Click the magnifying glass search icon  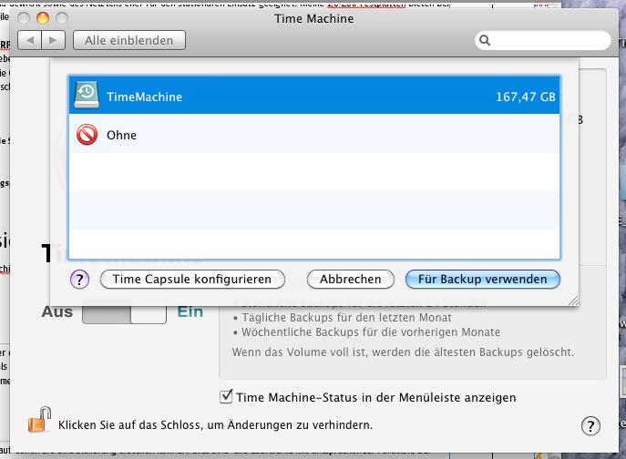point(485,40)
